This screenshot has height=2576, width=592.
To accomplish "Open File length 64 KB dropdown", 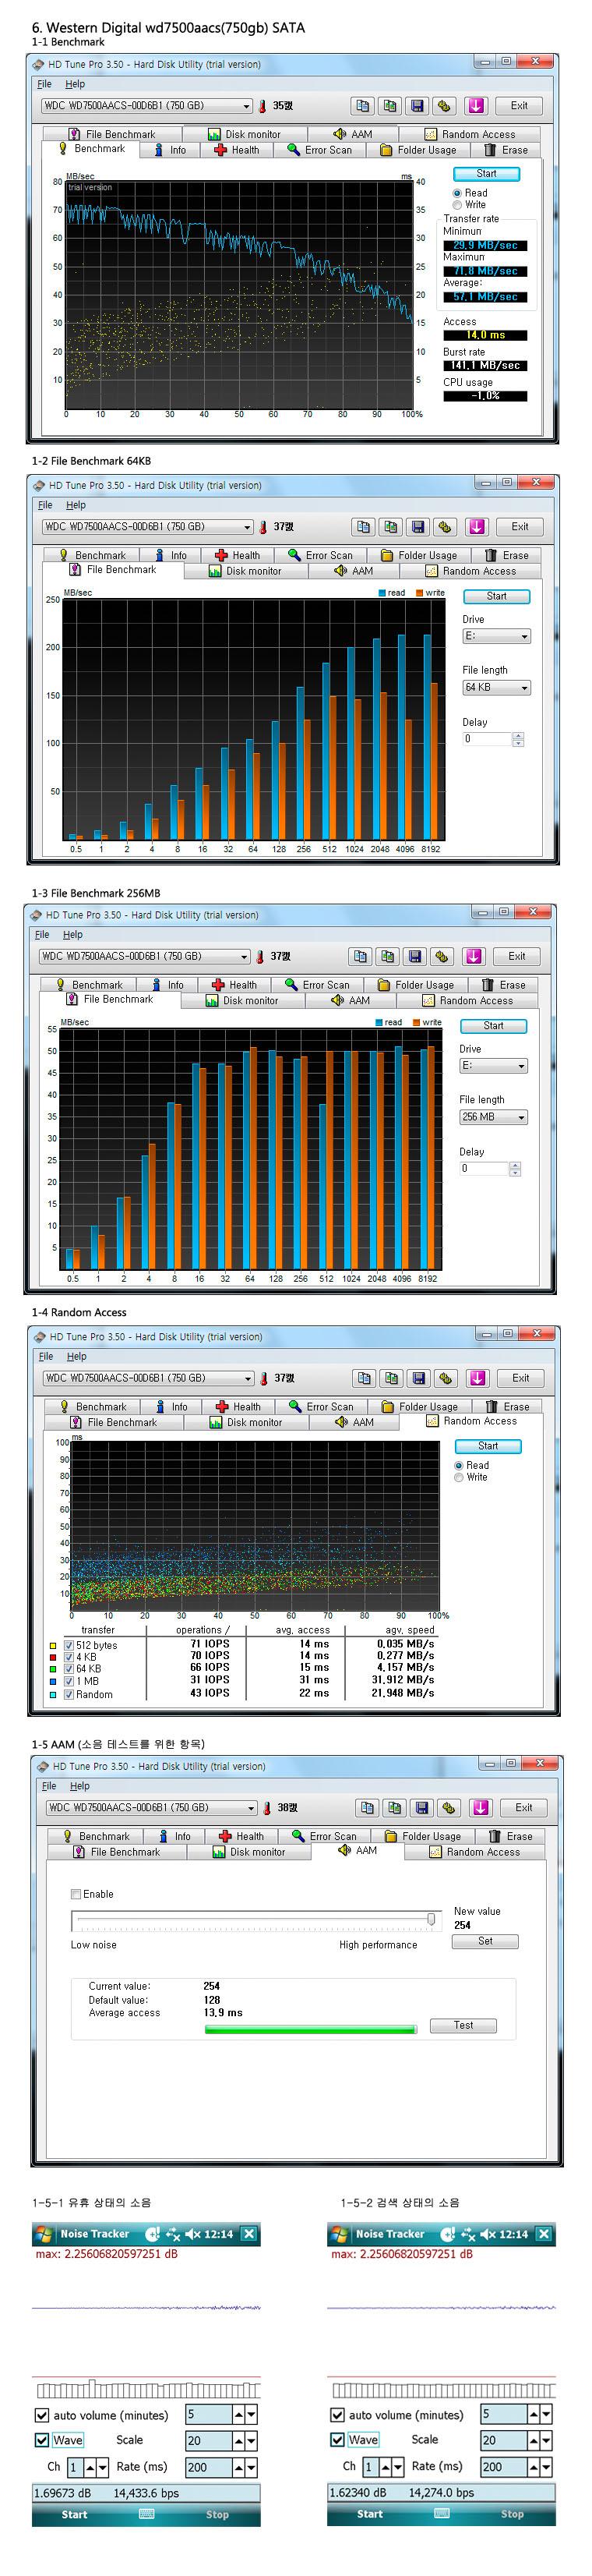I will pos(496,687).
